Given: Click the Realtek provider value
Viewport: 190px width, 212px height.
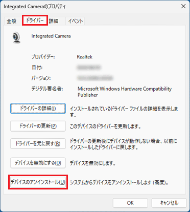Looking at the screenshot, I should coord(85,57).
